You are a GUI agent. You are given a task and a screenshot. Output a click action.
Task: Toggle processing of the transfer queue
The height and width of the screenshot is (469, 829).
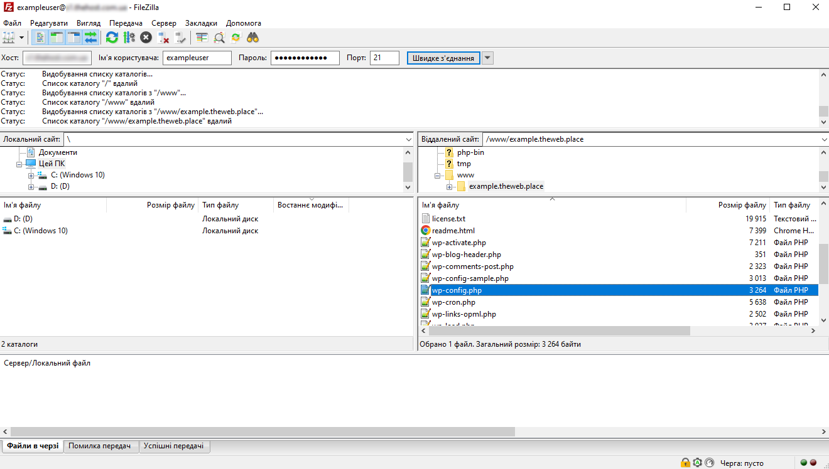pos(129,38)
